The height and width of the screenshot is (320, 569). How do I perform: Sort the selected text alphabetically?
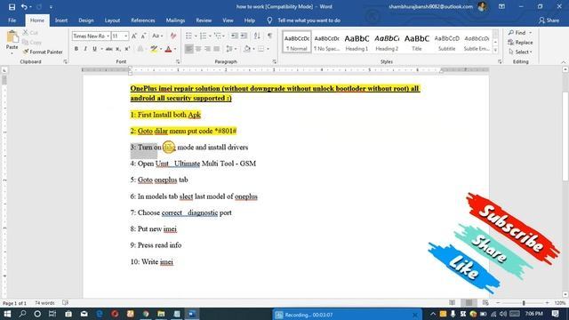click(x=257, y=36)
